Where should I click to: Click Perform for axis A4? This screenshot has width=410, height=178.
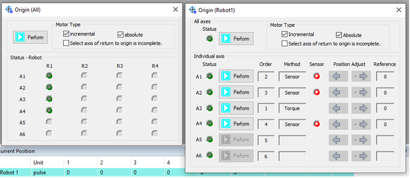(236, 124)
